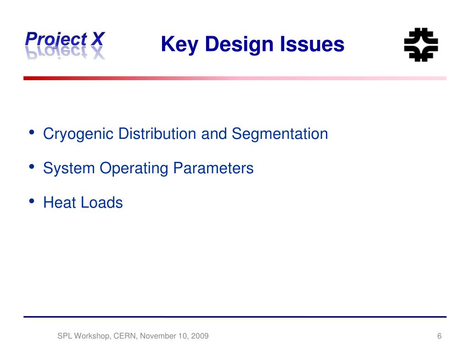The width and height of the screenshot is (470, 352).
Task: Select 'Cryogenic Distribution and Segmentation' bullet
Action: (185, 134)
